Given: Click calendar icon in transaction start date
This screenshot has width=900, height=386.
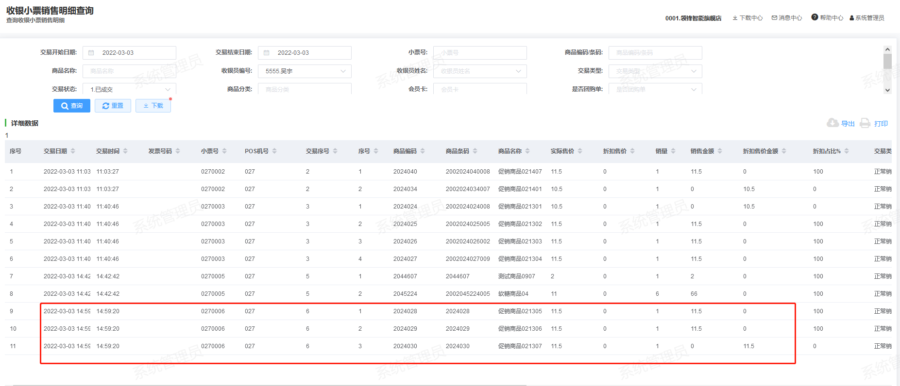Looking at the screenshot, I should click(x=91, y=53).
